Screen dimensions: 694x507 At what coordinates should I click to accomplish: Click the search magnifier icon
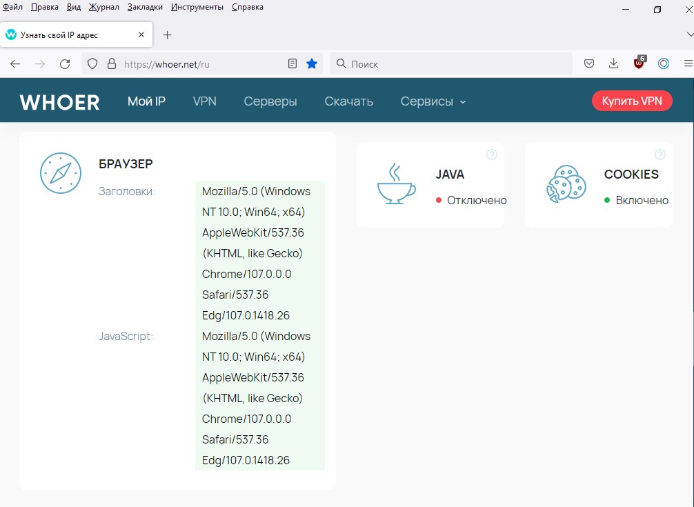pos(341,63)
